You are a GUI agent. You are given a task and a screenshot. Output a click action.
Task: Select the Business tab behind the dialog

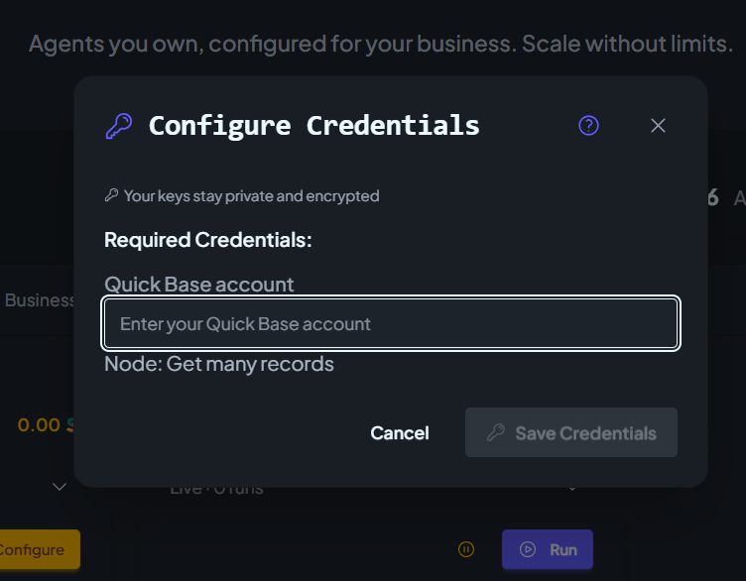(40, 300)
